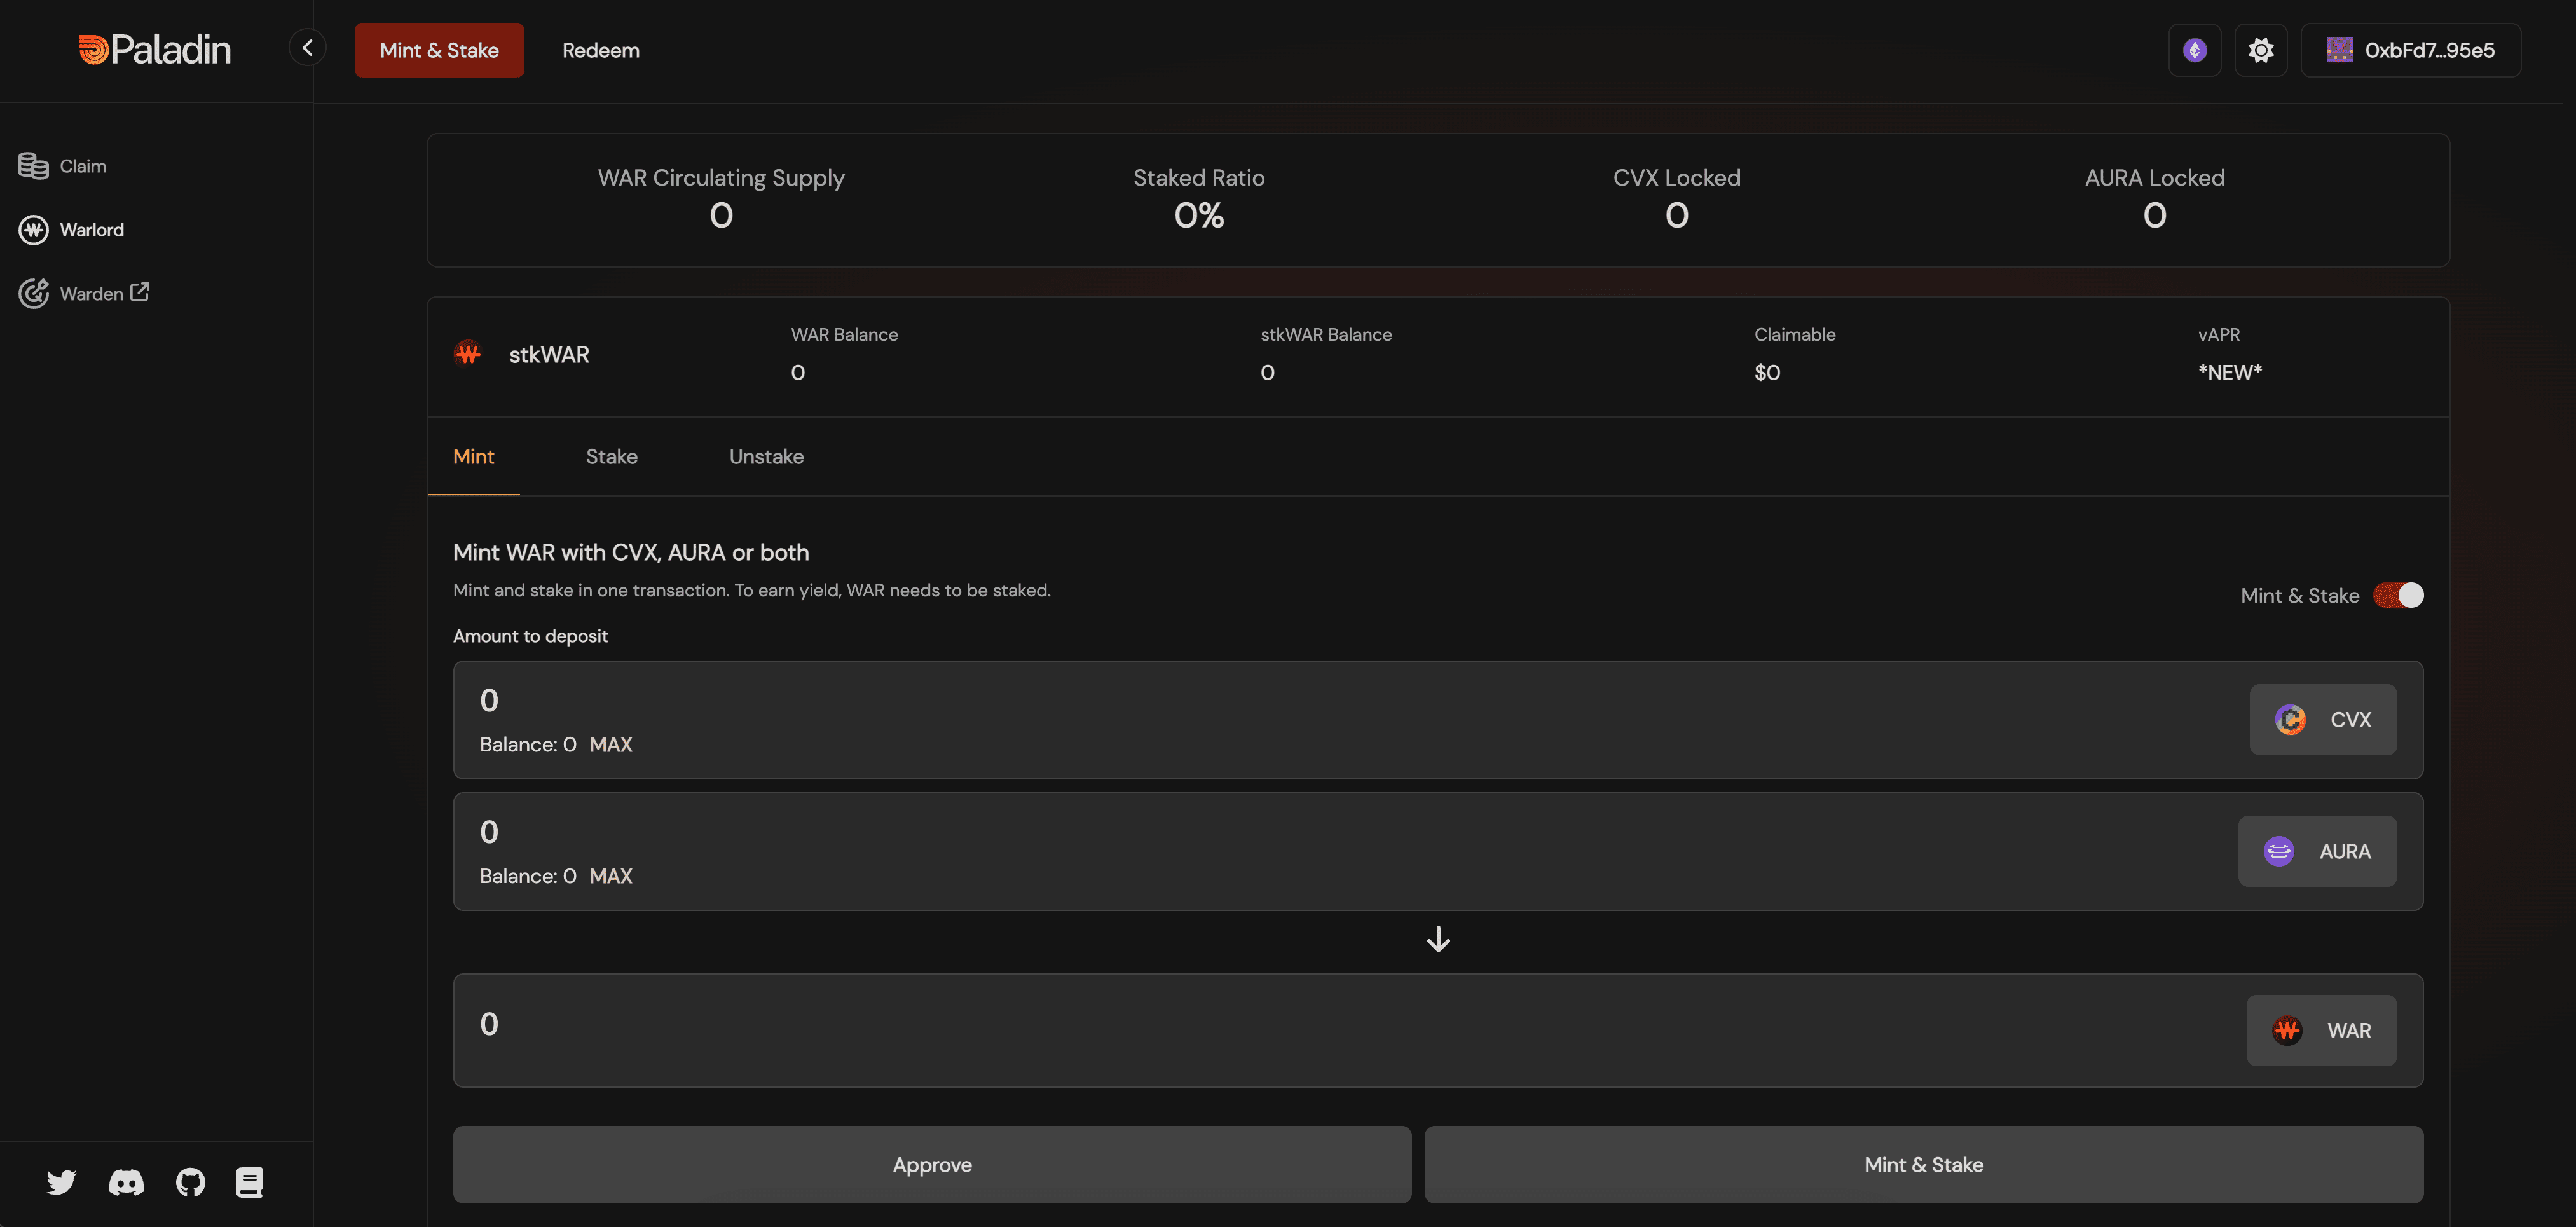
Task: Open the Discord link icon
Action: tap(126, 1182)
